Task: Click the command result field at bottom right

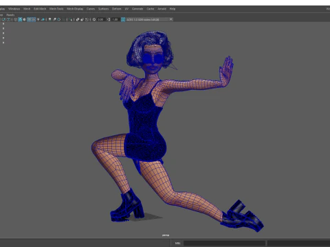Action: pyautogui.click(x=298, y=243)
